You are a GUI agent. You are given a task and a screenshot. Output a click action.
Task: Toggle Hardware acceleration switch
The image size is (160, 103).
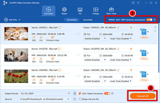click(x=149, y=20)
